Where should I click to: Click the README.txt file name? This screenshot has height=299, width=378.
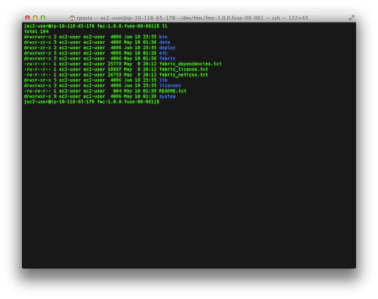172,91
